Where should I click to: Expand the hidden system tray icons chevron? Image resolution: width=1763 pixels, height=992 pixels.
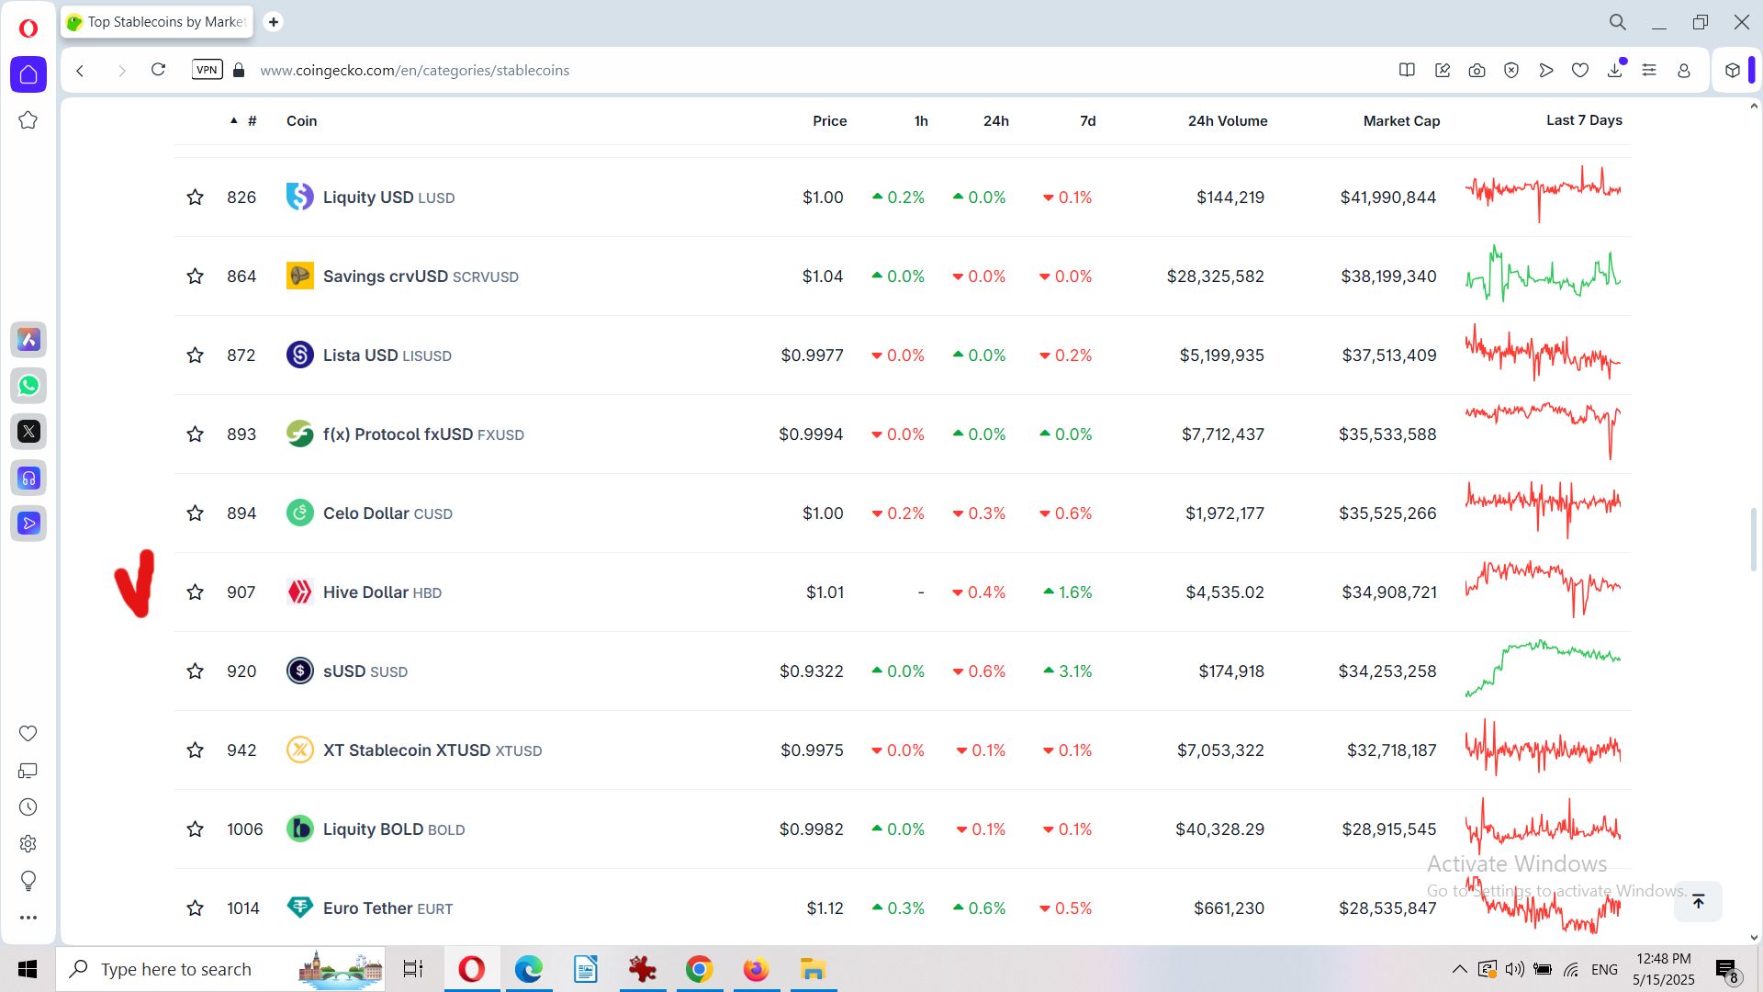click(x=1459, y=969)
